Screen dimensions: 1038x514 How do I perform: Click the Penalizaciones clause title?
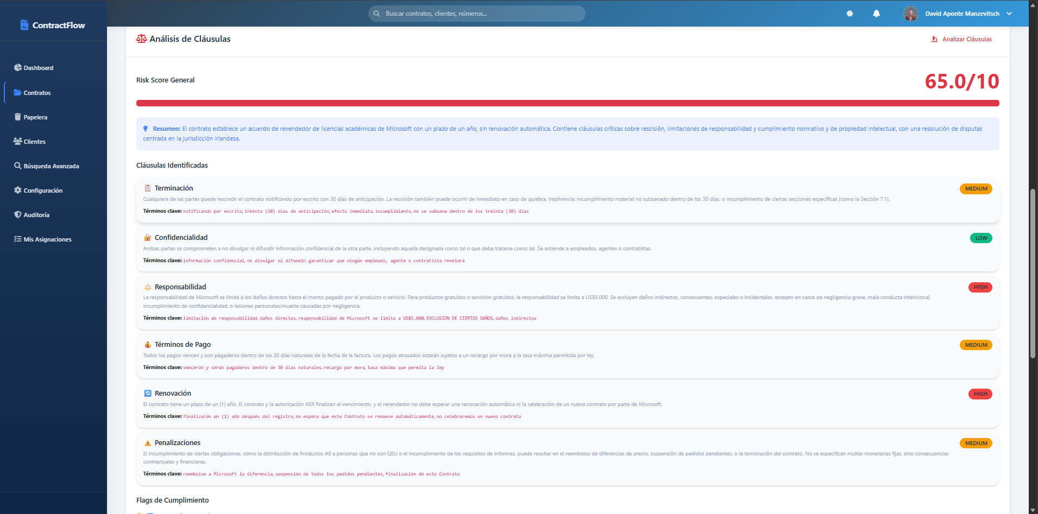coord(178,443)
